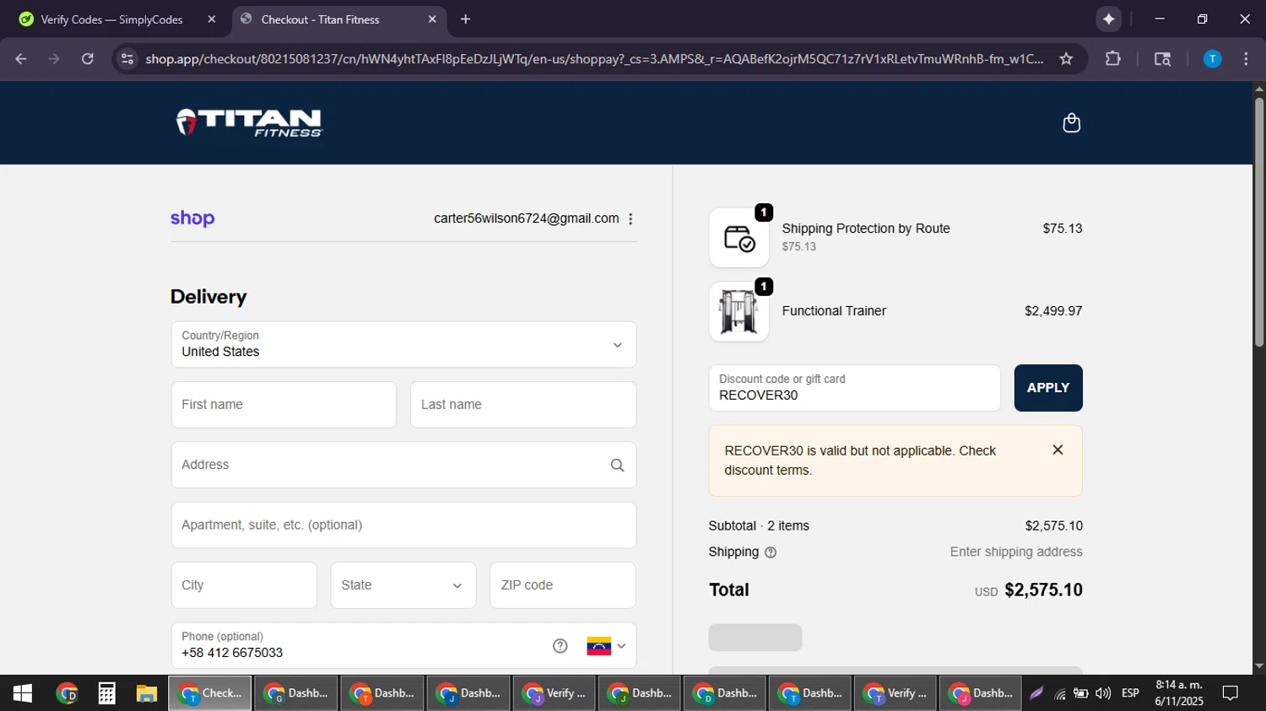This screenshot has height=711, width=1266.
Task: Open a new browser tab
Action: point(465,19)
